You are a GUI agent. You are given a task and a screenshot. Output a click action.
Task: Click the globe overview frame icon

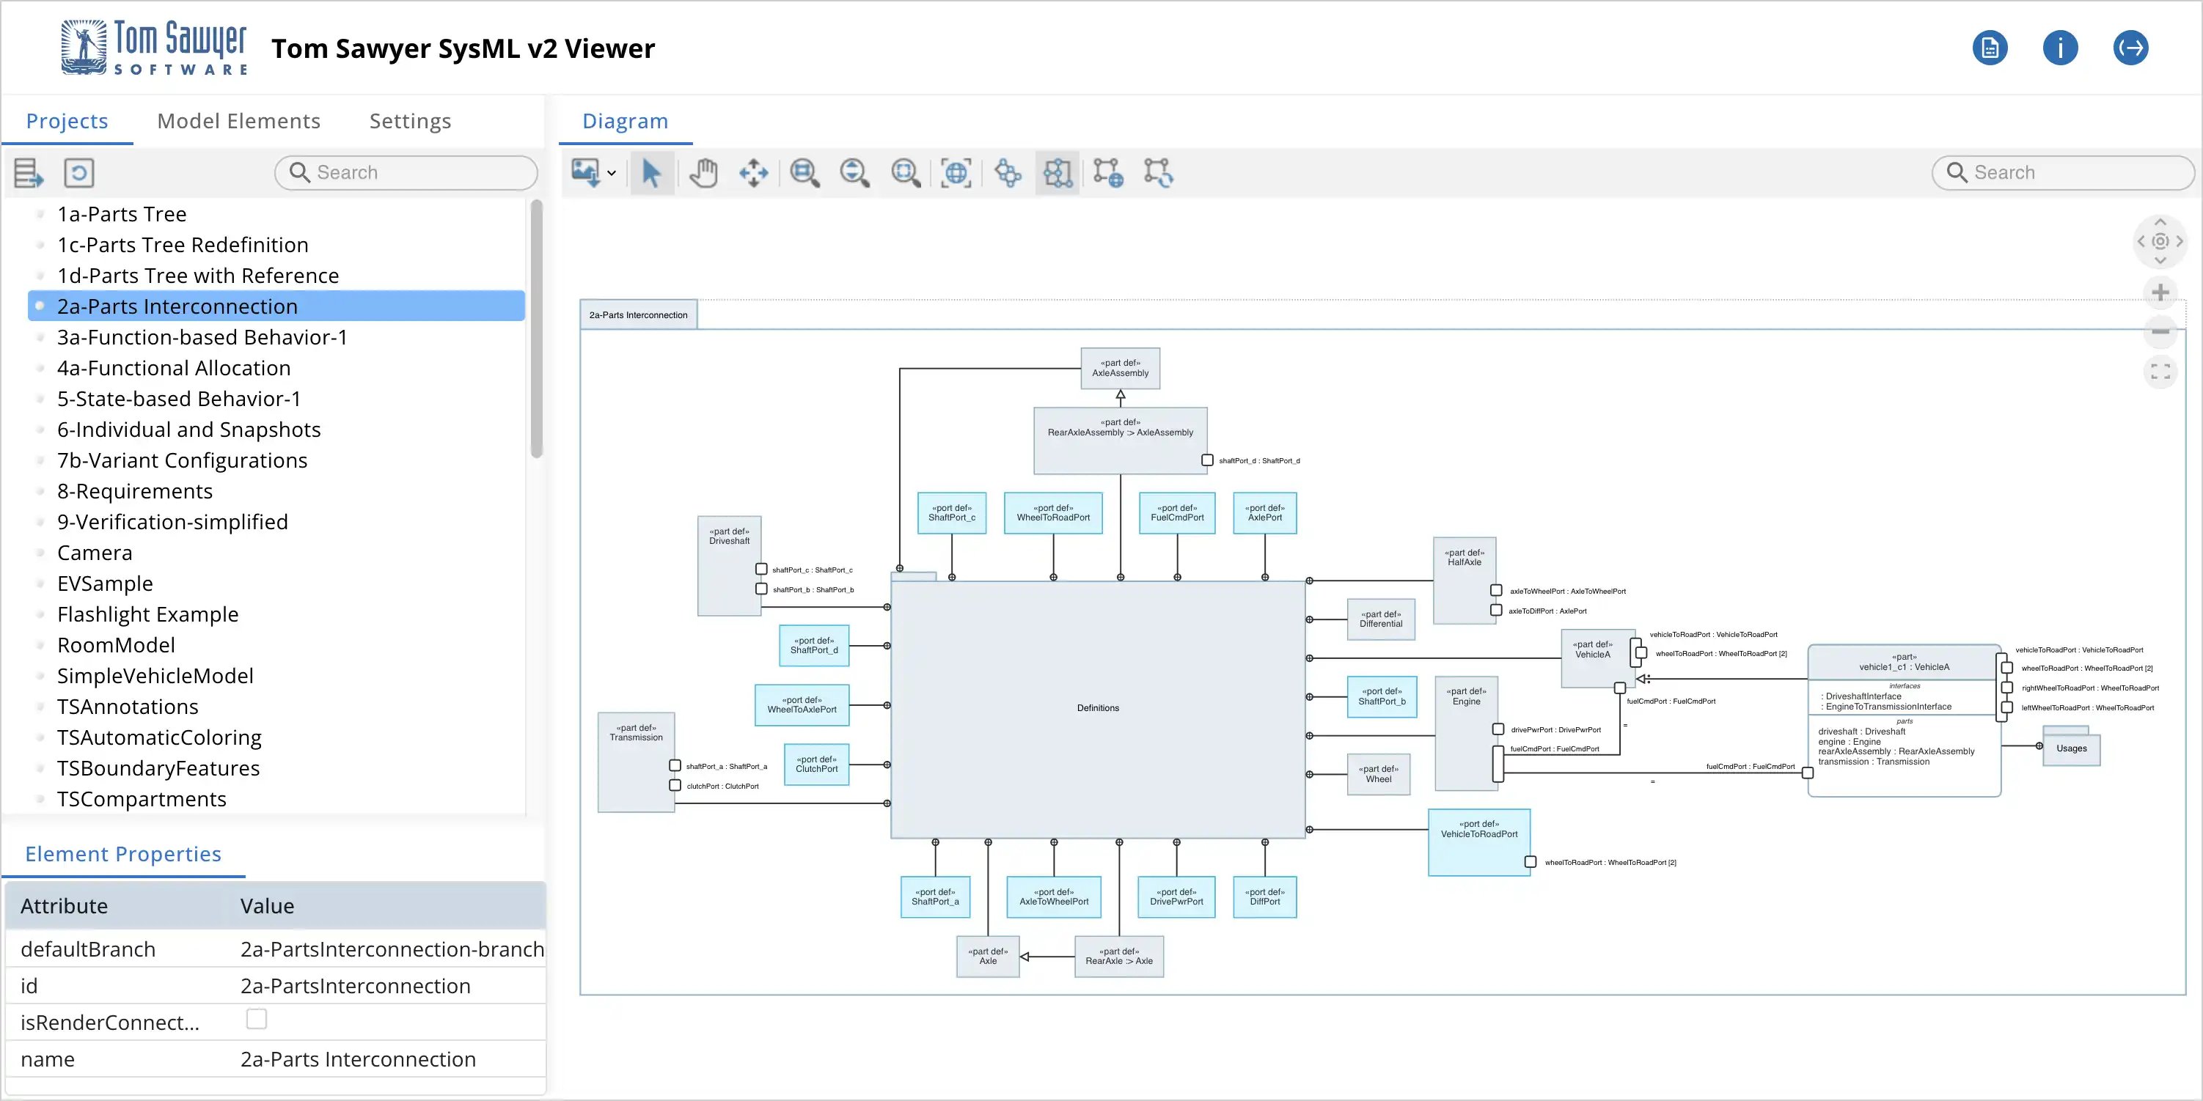point(956,173)
